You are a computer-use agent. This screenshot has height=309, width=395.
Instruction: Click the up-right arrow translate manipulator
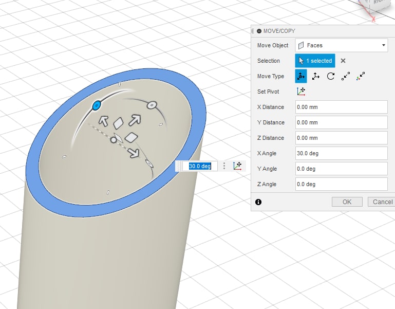[135, 120]
